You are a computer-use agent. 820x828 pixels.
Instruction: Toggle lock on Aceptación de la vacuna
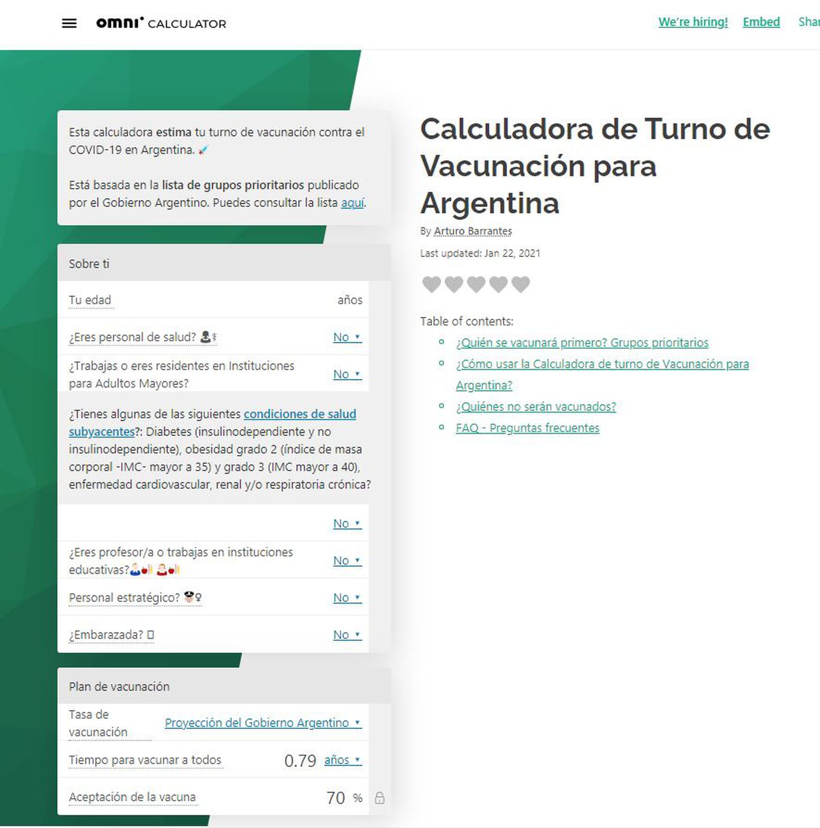click(380, 798)
